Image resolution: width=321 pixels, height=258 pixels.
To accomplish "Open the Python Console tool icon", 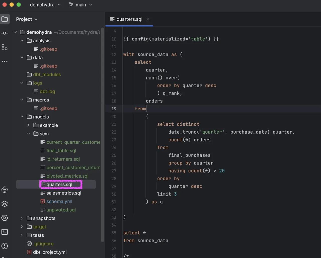I will point(5,190).
